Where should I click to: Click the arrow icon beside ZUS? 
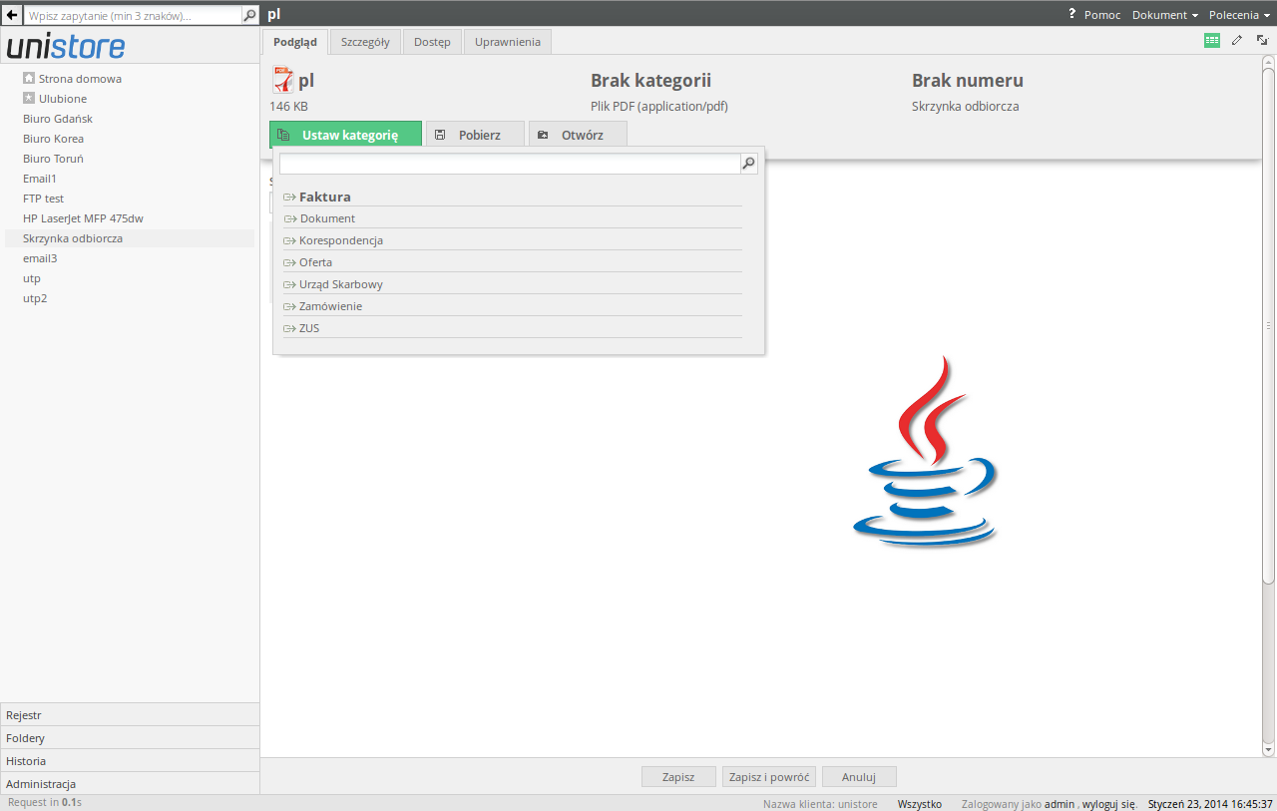point(289,328)
